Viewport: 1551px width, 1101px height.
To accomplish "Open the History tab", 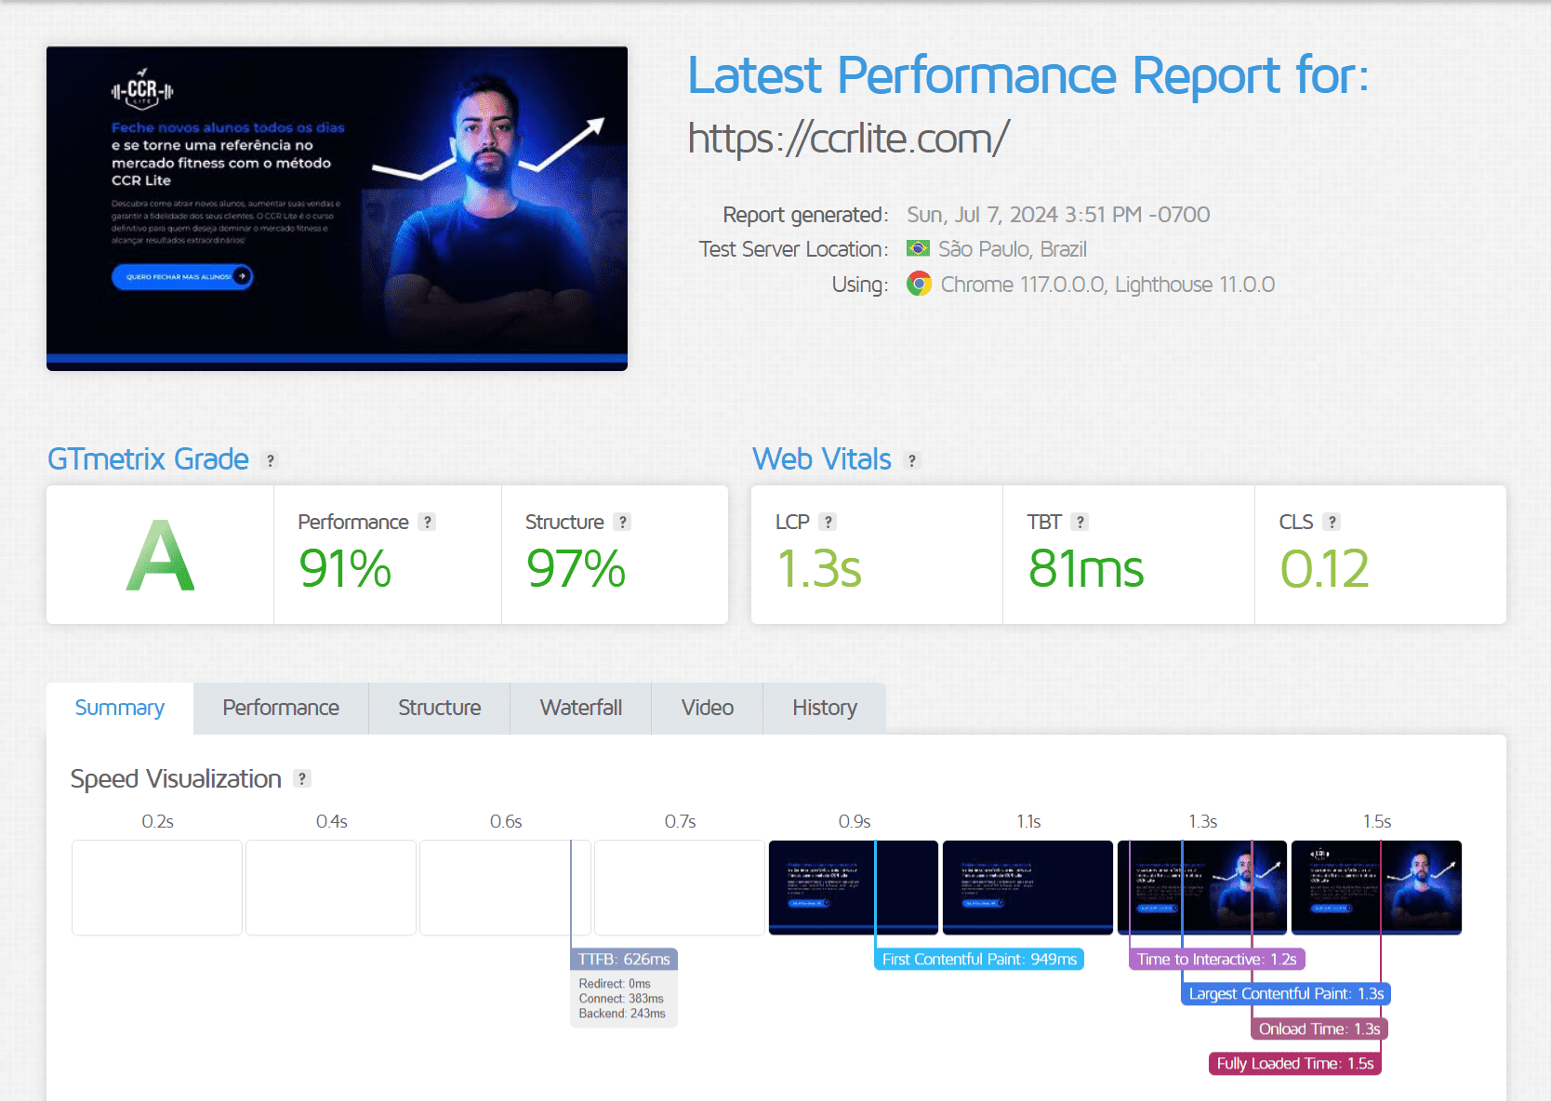I will (x=825, y=708).
